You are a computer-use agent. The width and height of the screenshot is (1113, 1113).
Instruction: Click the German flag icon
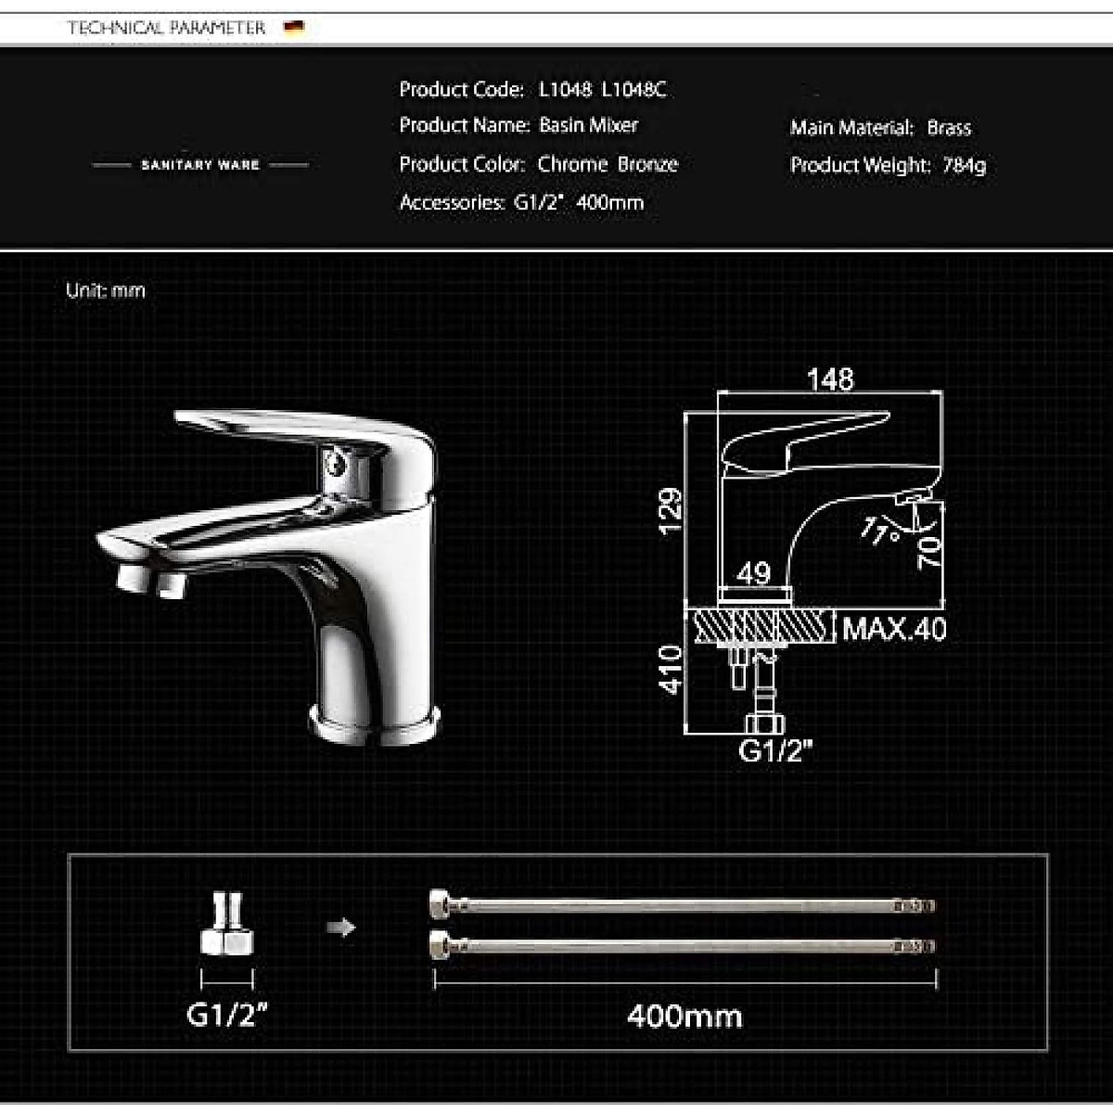[292, 26]
